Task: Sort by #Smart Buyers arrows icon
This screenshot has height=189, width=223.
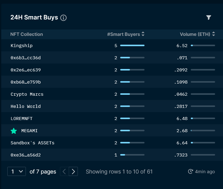Action: pyautogui.click(x=143, y=34)
